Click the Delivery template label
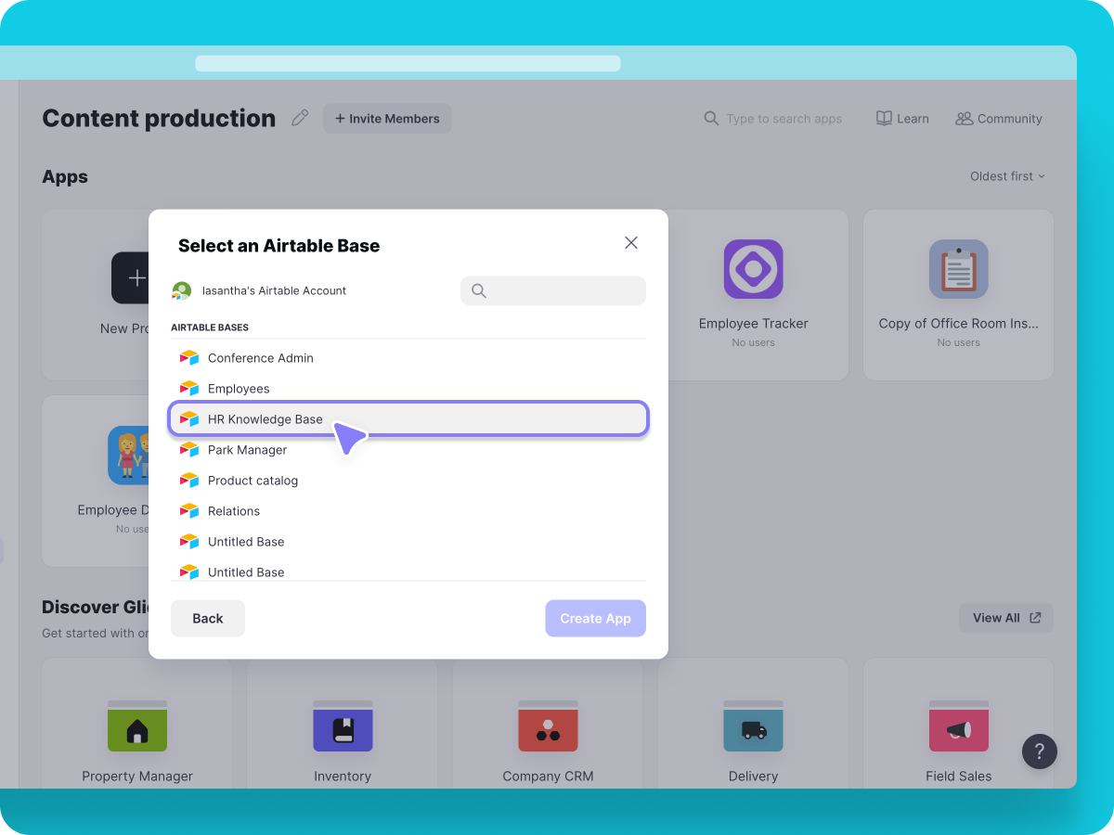 tap(753, 777)
